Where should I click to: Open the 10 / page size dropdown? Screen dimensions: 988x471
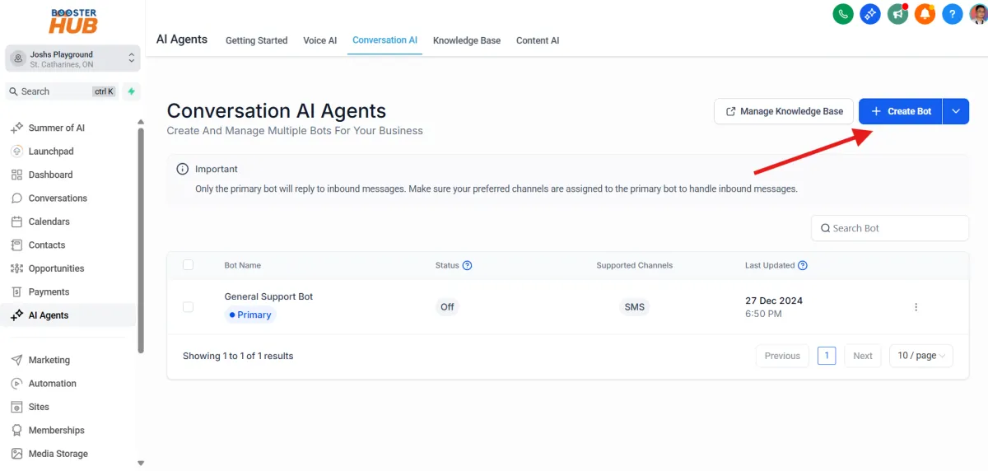(921, 356)
